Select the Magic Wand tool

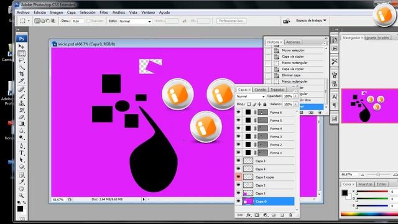click(21, 67)
